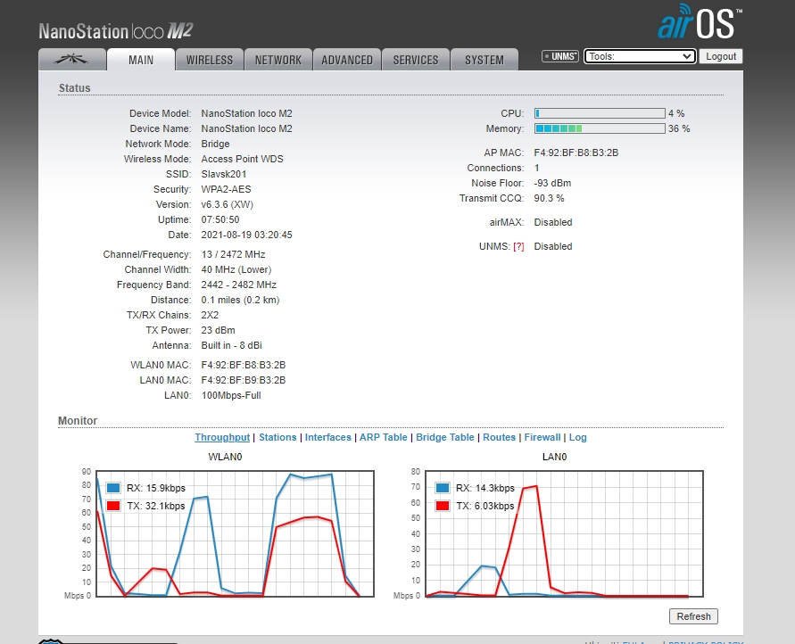Open the SERVICES tab
The width and height of the screenshot is (795, 644).
point(416,60)
